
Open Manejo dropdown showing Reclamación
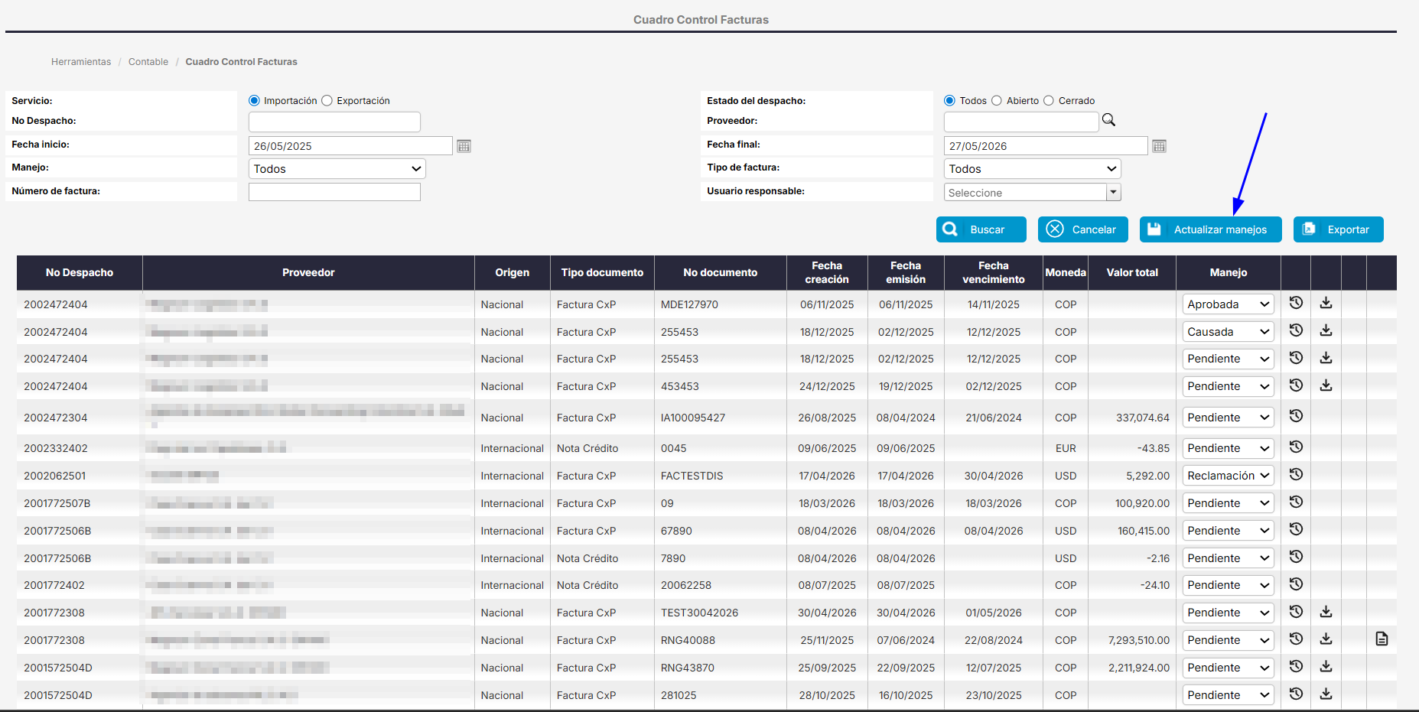pos(1228,476)
